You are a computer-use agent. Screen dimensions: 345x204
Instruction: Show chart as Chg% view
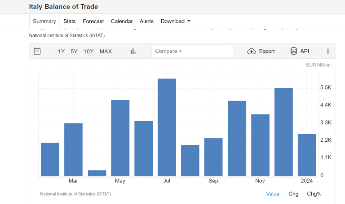[314, 194]
